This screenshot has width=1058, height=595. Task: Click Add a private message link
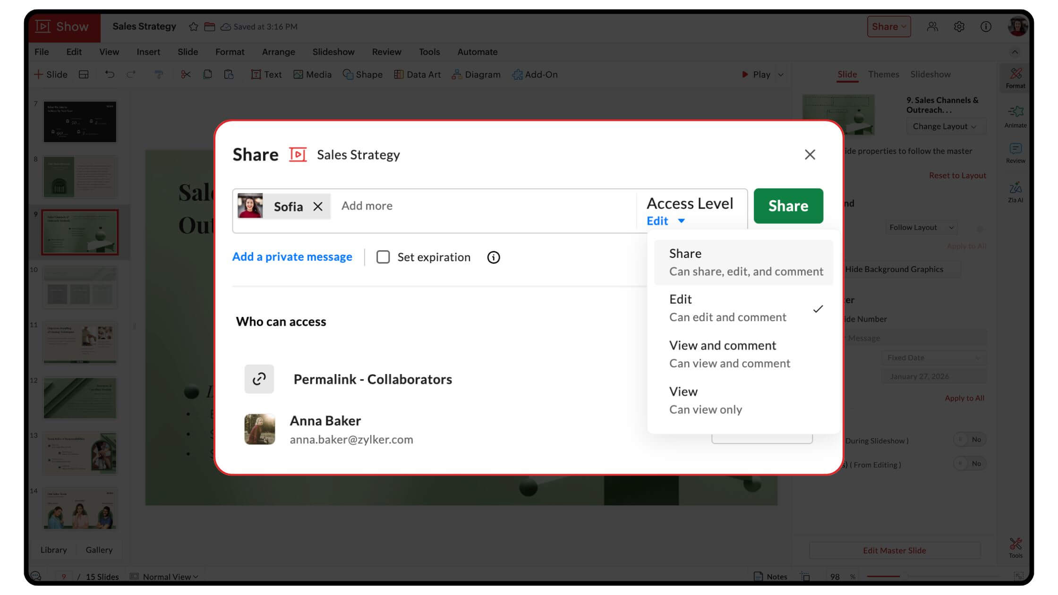[292, 257]
